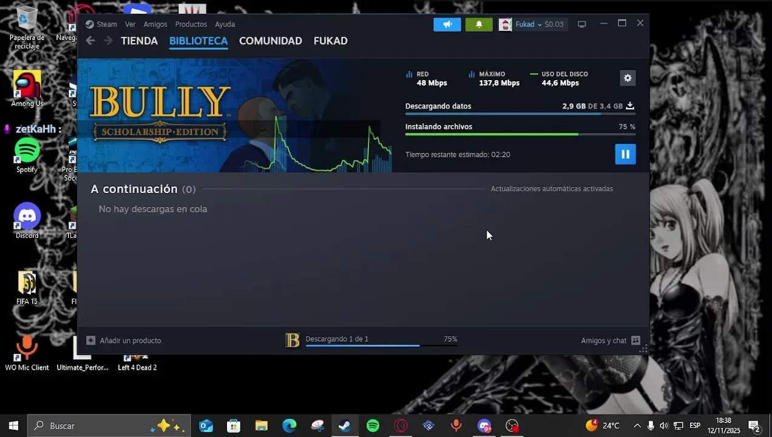
Task: Open the FIFA 15 desktop shortcut
Action: click(x=27, y=287)
